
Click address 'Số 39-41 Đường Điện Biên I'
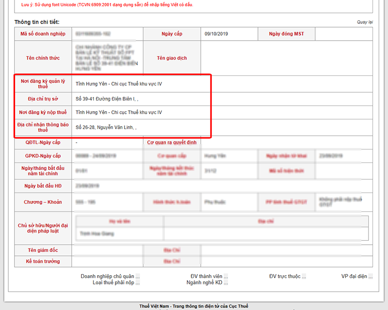107,99
